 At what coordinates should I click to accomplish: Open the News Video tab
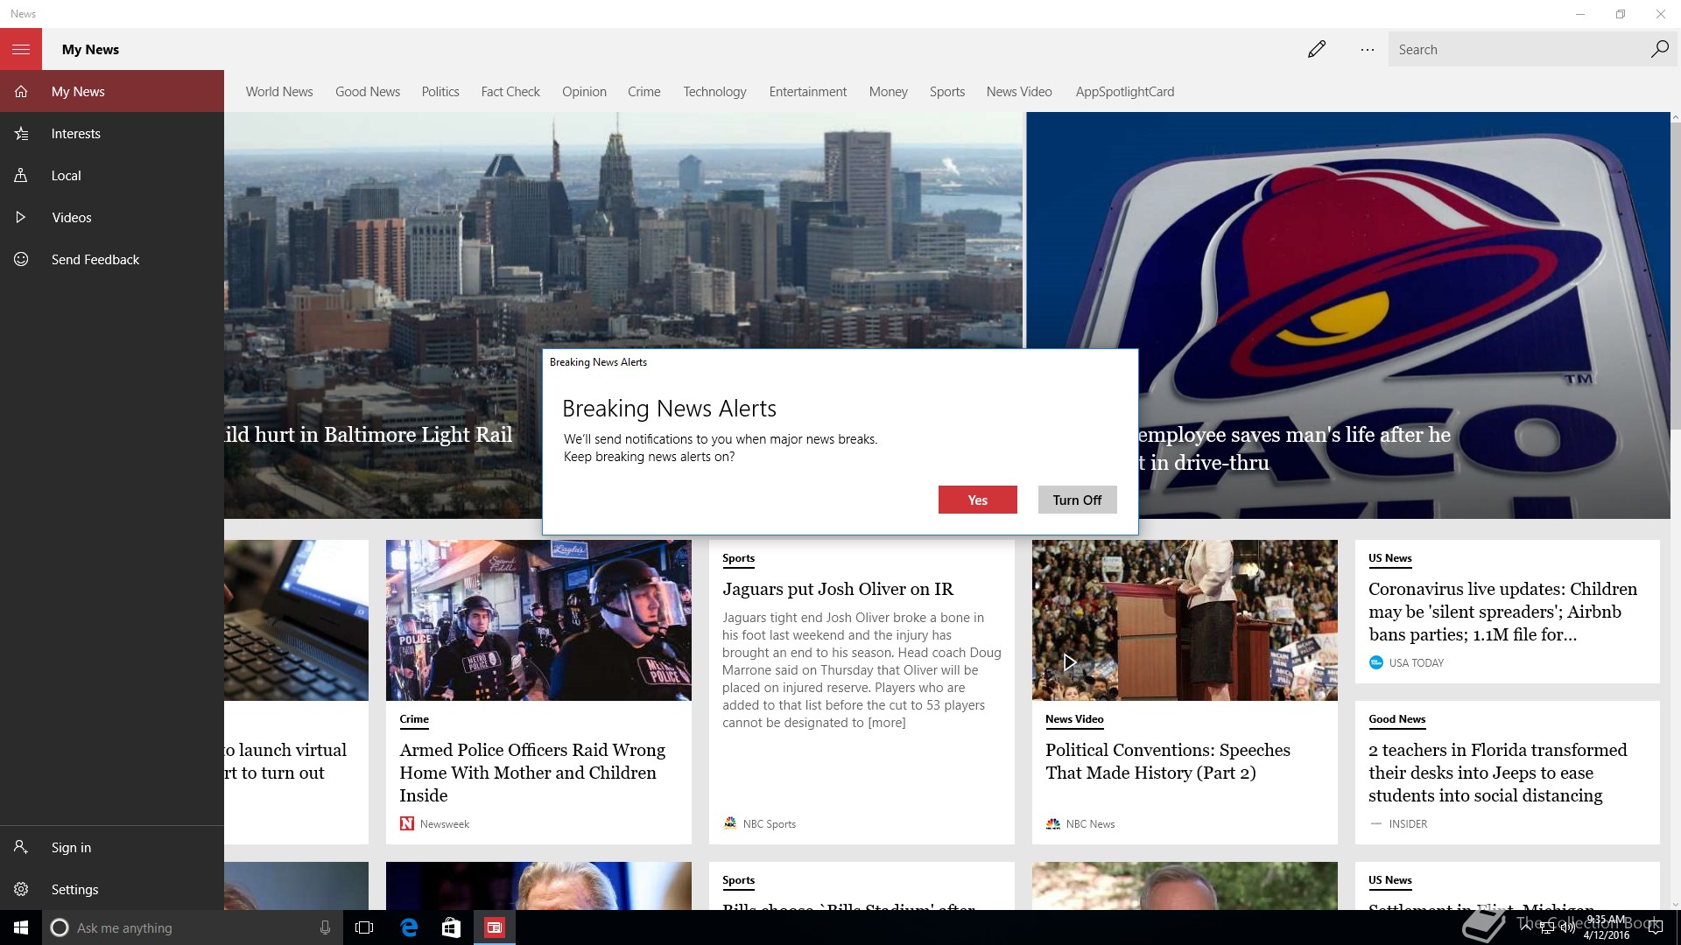[x=1019, y=91]
